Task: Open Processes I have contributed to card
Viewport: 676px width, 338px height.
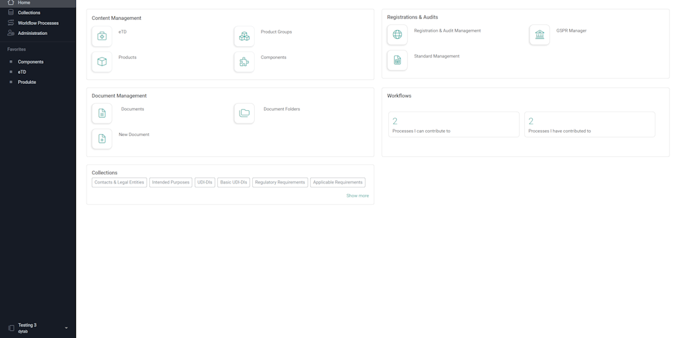Action: tap(590, 125)
